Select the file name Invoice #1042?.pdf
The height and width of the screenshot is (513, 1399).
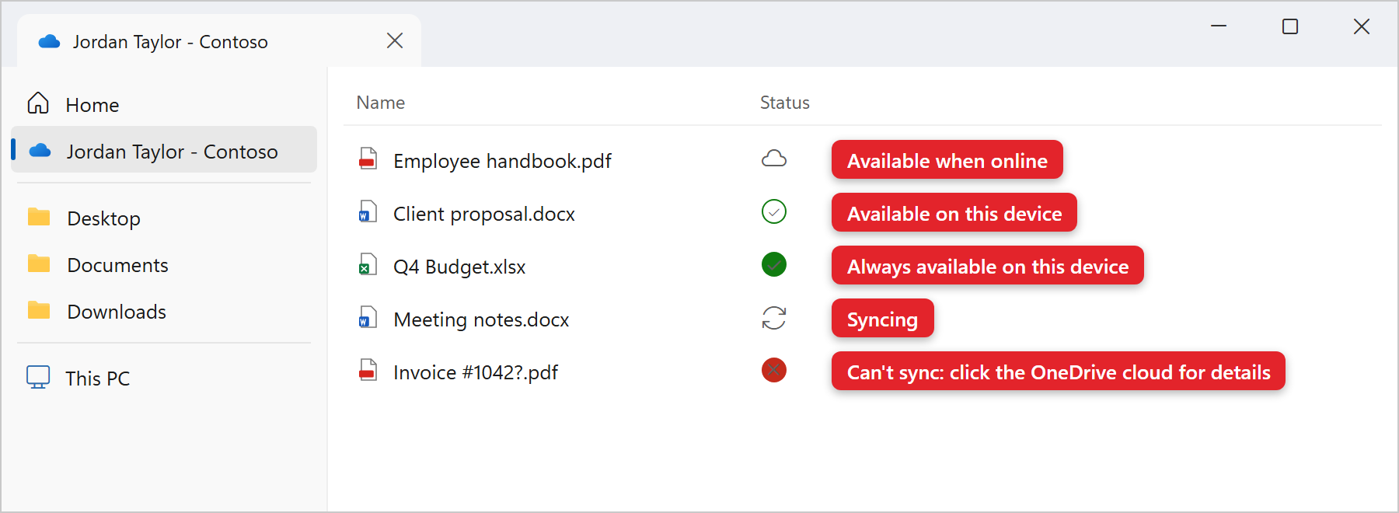pos(476,372)
